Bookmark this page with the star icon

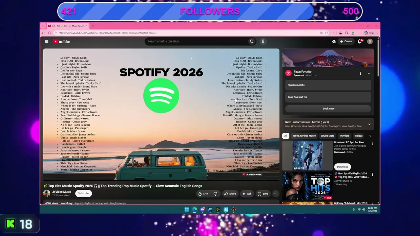(326, 33)
